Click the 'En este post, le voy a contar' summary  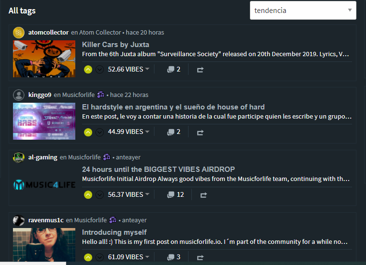(217, 116)
